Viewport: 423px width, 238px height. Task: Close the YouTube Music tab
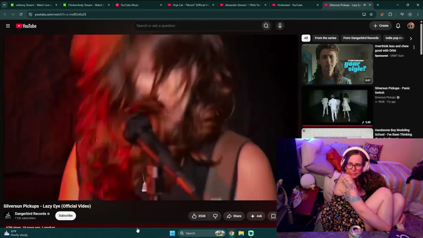click(161, 5)
